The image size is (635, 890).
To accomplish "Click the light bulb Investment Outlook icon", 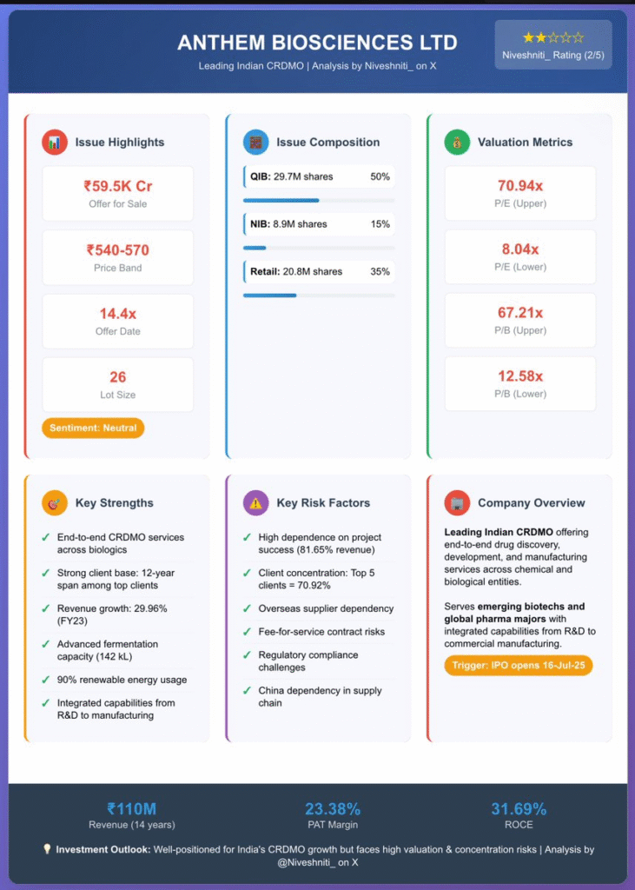I will [x=46, y=849].
